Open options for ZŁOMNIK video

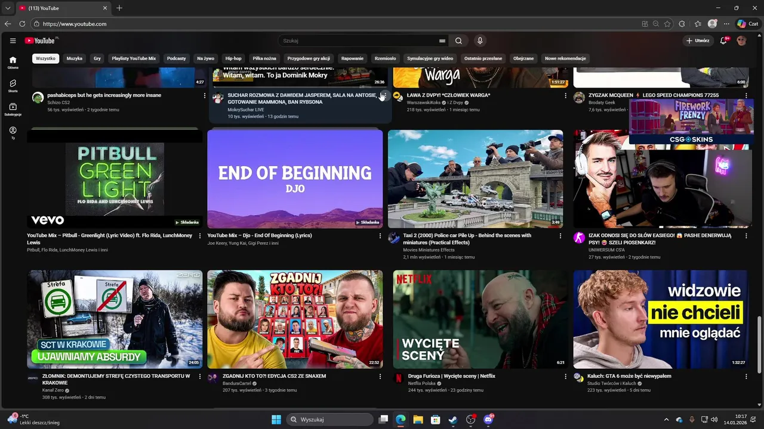tap(200, 377)
